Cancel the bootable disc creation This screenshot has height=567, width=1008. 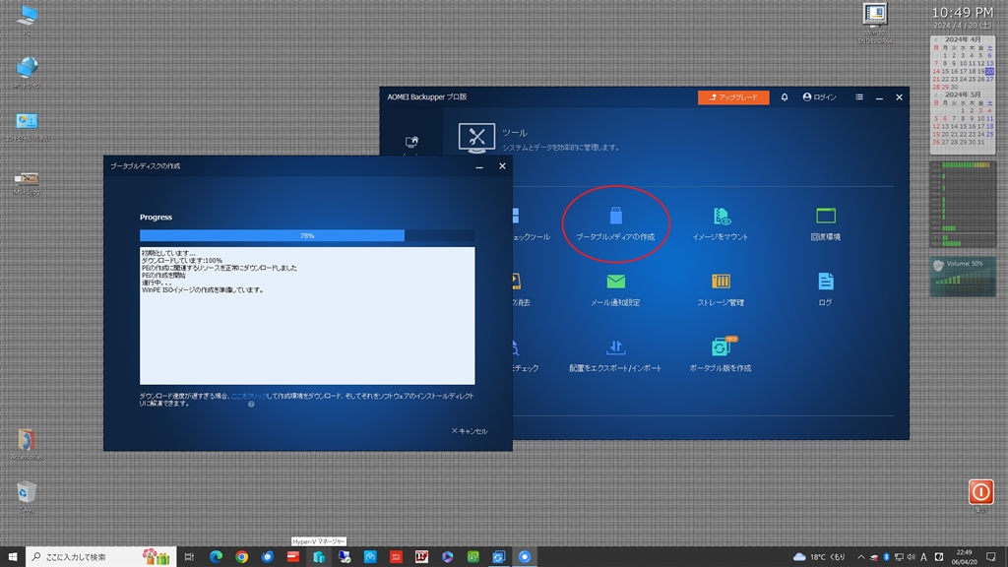click(470, 431)
